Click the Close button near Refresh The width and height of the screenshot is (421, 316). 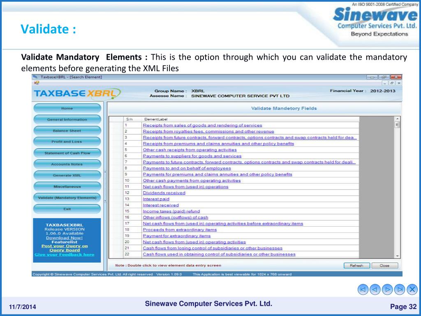(x=384, y=265)
